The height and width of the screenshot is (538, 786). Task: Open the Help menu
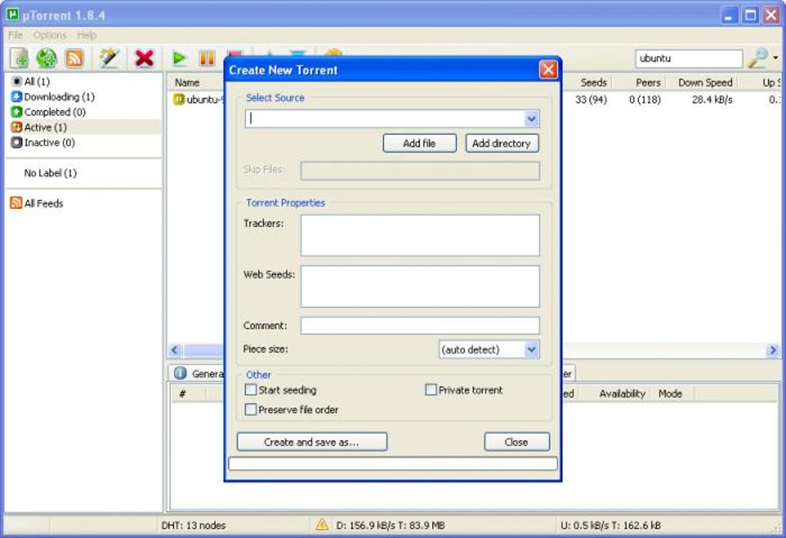coord(86,35)
